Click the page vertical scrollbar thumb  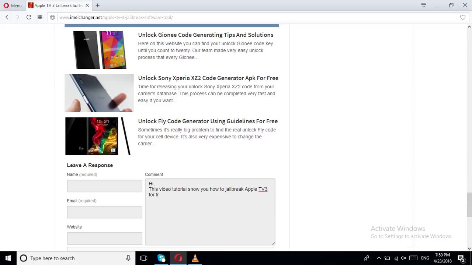(469, 205)
